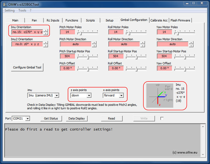This screenshot has height=164, width=210.
Task: Step Yaw Motor Direction up arrow
Action: point(191,43)
